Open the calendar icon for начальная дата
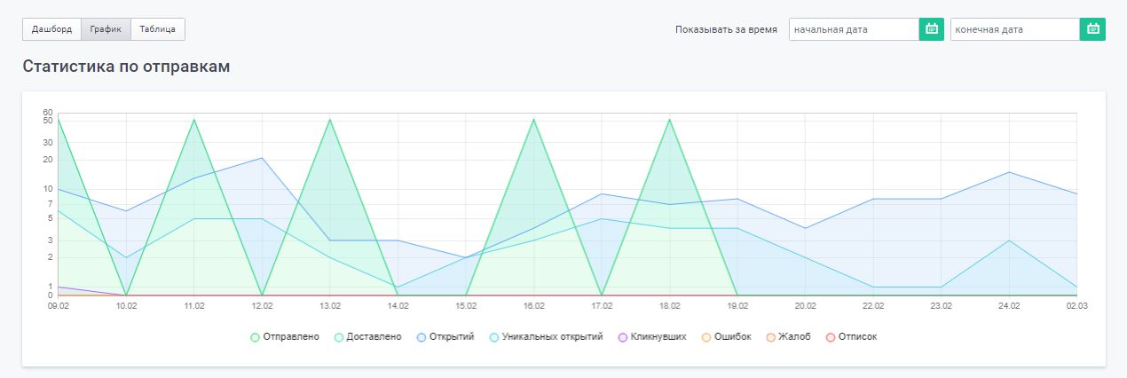Image resolution: width=1127 pixels, height=378 pixels. (932, 29)
